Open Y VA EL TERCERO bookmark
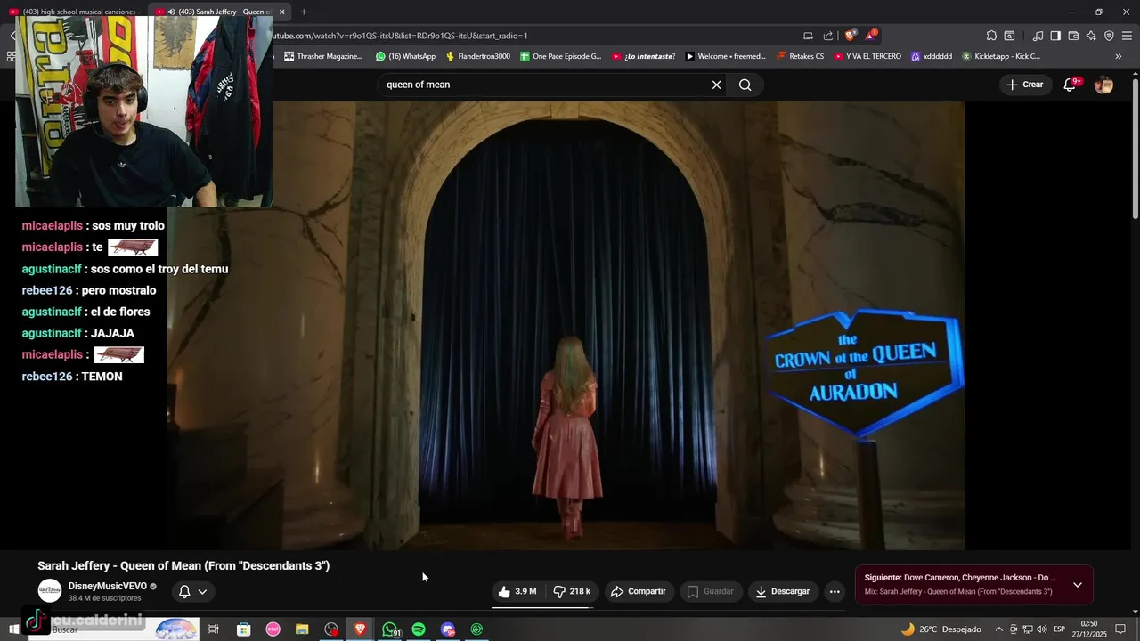1140x641 pixels. (867, 56)
